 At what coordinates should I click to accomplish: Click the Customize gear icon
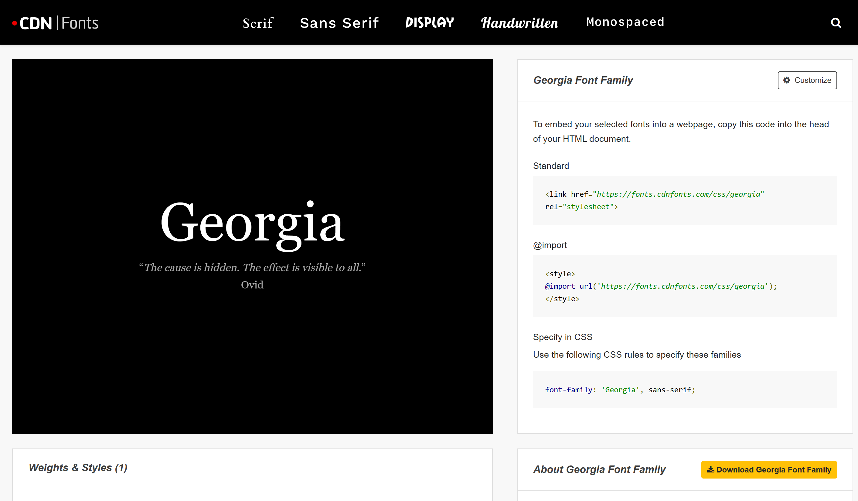click(787, 80)
